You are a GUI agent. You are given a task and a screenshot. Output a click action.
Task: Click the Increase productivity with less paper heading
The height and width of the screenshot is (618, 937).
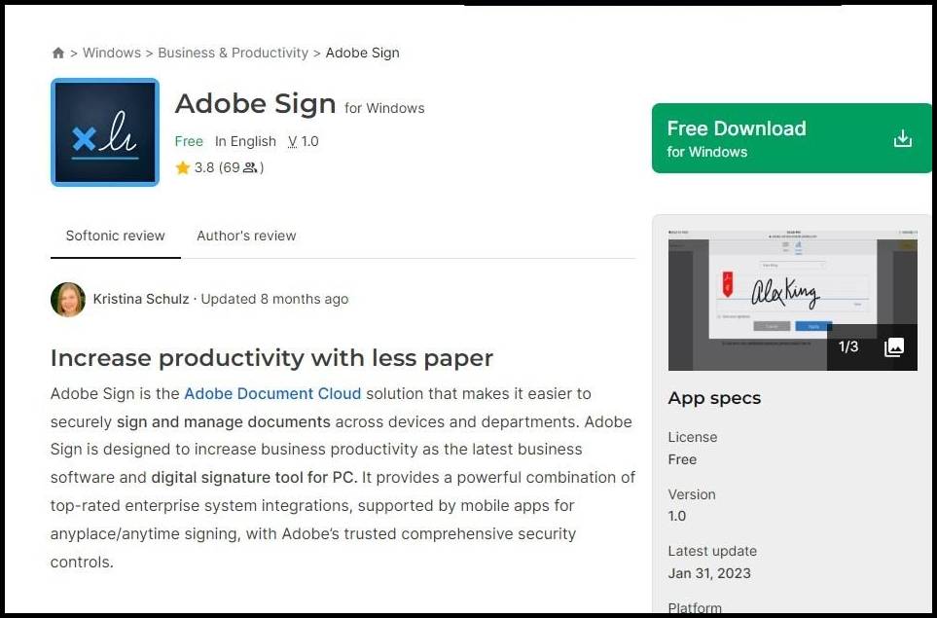(x=271, y=358)
